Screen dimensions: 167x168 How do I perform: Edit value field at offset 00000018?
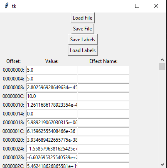[x=52, y=122]
